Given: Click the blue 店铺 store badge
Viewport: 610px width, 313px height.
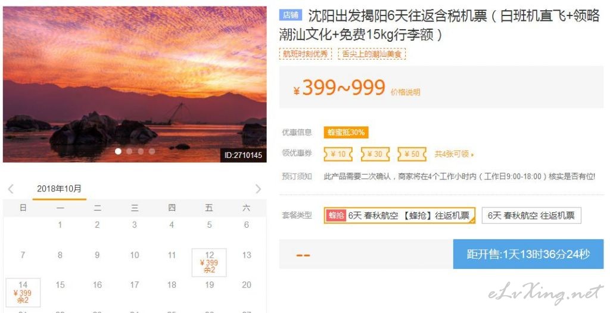Looking at the screenshot, I should pyautogui.click(x=291, y=15).
